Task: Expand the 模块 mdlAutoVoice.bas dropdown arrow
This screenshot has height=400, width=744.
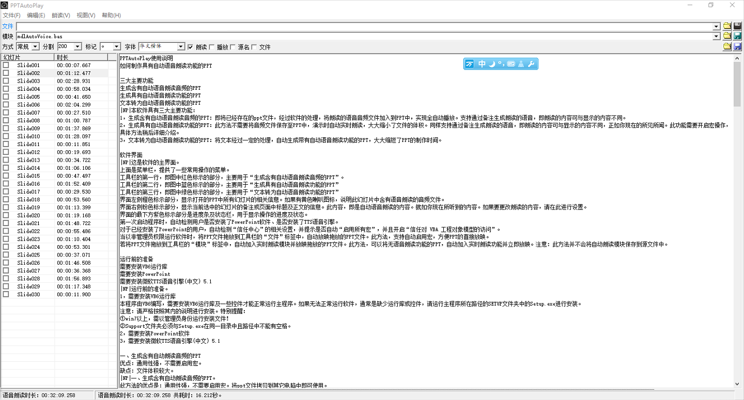Action: tap(716, 36)
